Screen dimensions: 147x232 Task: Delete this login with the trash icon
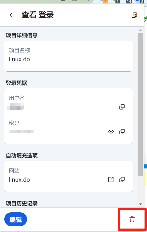click(132, 219)
